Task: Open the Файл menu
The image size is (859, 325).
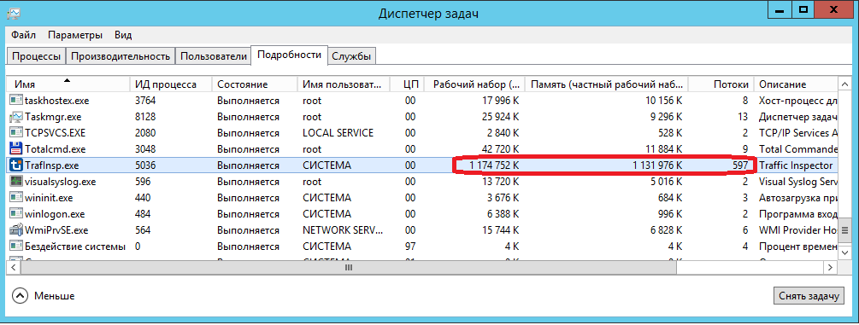Action: [x=24, y=35]
